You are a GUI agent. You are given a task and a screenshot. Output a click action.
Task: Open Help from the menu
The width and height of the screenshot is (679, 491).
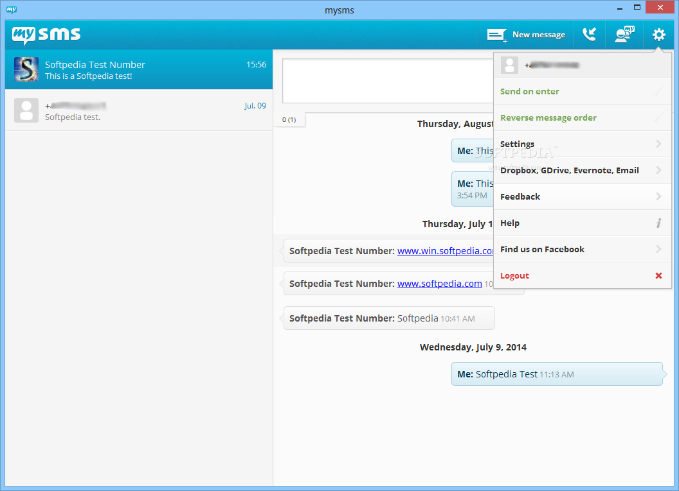(583, 223)
